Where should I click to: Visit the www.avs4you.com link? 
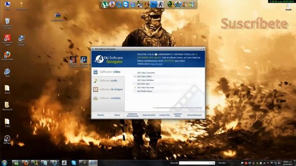click(x=194, y=115)
